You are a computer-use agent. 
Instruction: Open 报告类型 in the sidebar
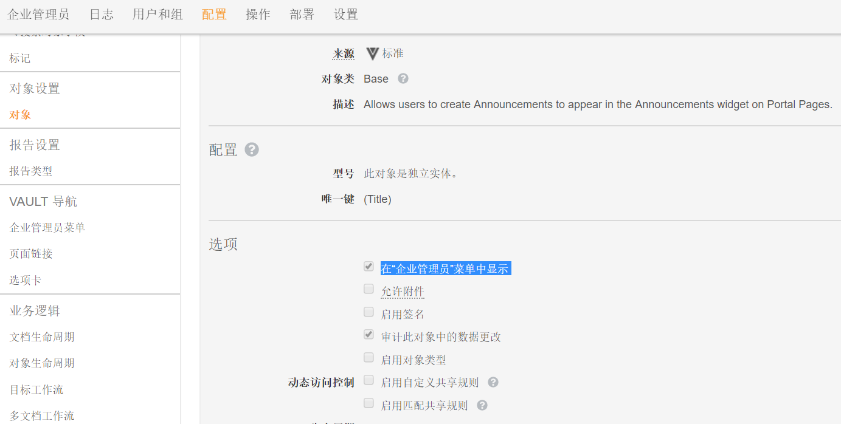click(x=31, y=171)
